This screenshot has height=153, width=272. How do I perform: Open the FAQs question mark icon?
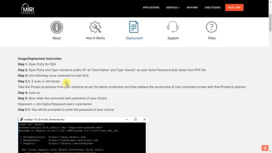[212, 27]
